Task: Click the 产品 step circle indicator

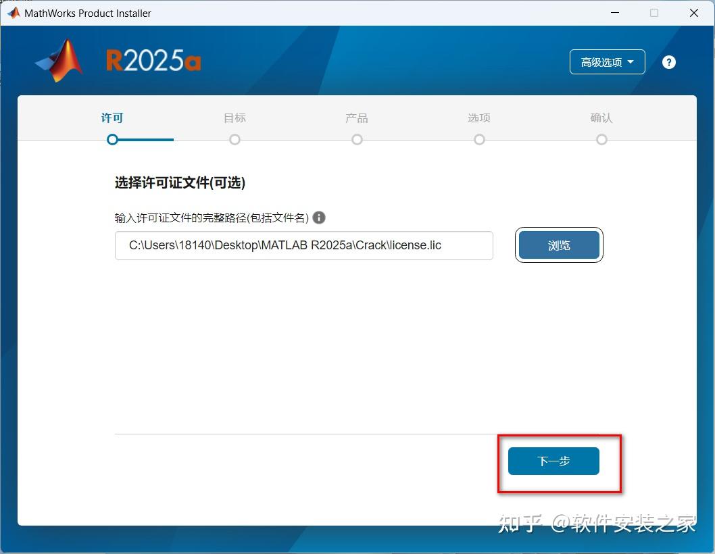Action: (x=357, y=139)
